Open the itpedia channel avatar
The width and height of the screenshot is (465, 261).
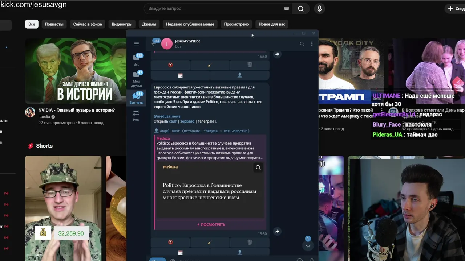tap(30, 112)
